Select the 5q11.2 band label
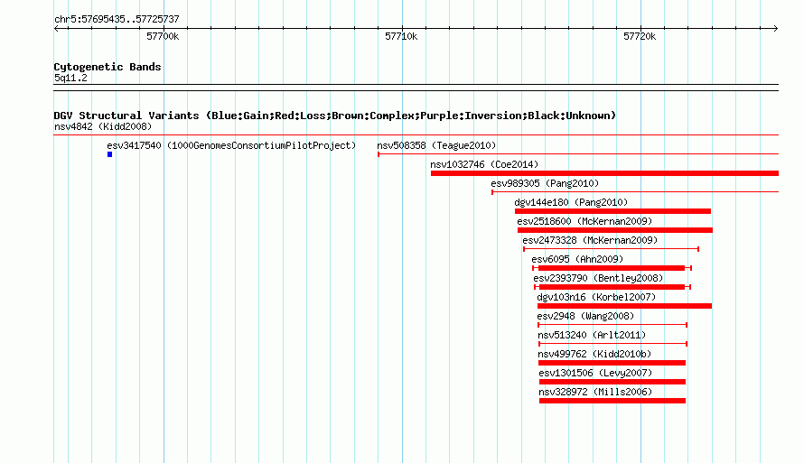Screen dimensions: 804x463 70,78
